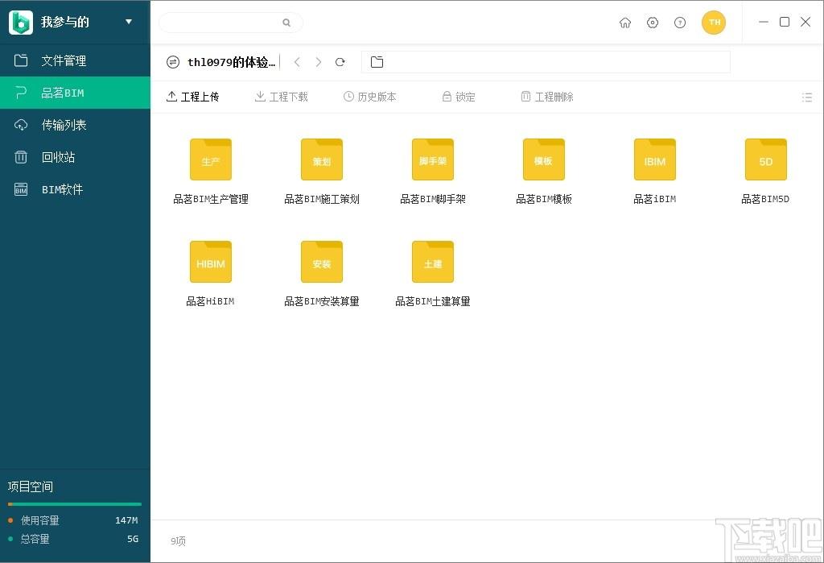Click 工程下载 button
The width and height of the screenshot is (824, 563).
pyautogui.click(x=281, y=97)
